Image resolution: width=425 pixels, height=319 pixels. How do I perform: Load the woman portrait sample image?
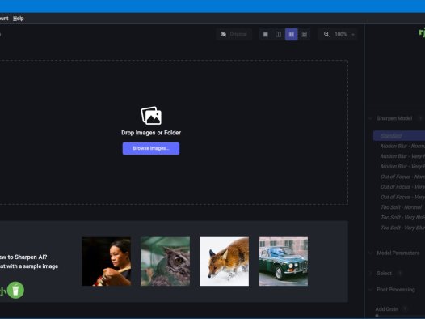tap(107, 262)
